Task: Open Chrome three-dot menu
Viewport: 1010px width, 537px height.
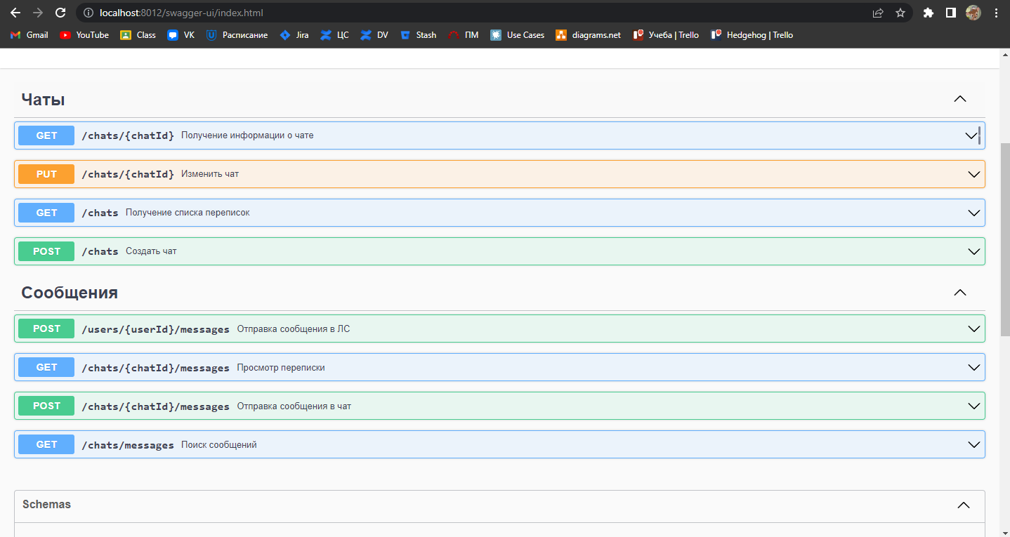Action: coord(996,13)
